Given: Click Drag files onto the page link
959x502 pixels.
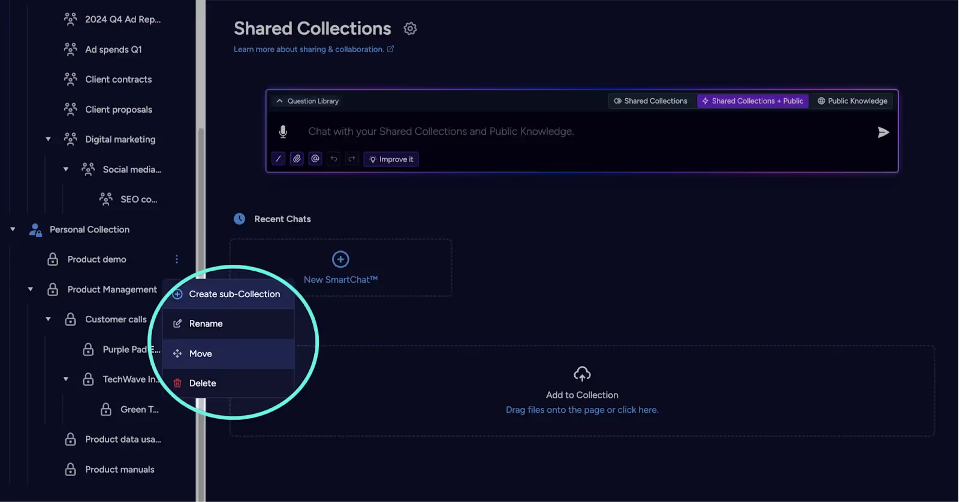Looking at the screenshot, I should point(582,410).
